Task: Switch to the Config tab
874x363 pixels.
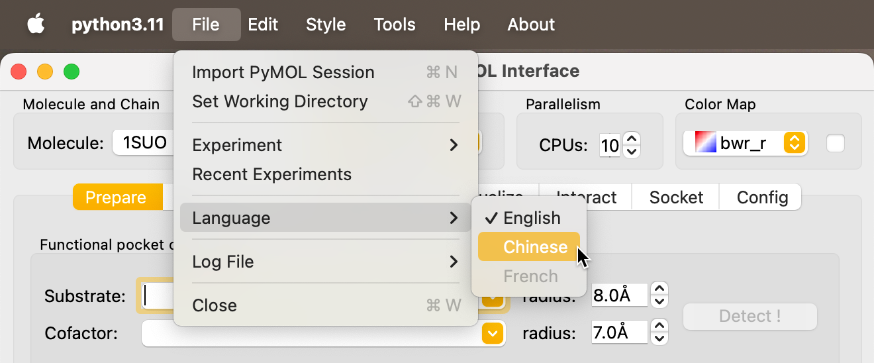Action: pyautogui.click(x=761, y=197)
